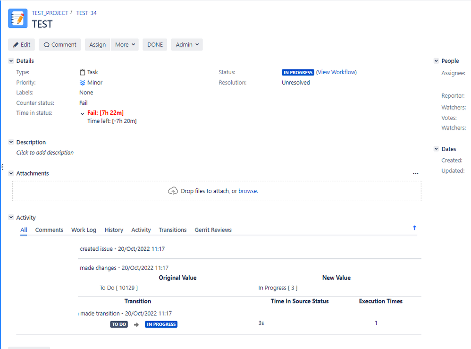471x349 pixels.
Task: Switch to the Transitions tab
Action: [x=173, y=230]
